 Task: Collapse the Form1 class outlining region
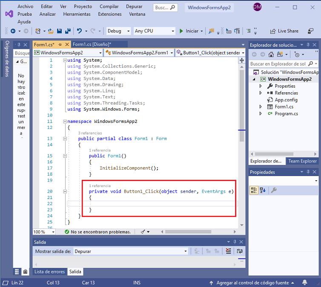(x=65, y=139)
